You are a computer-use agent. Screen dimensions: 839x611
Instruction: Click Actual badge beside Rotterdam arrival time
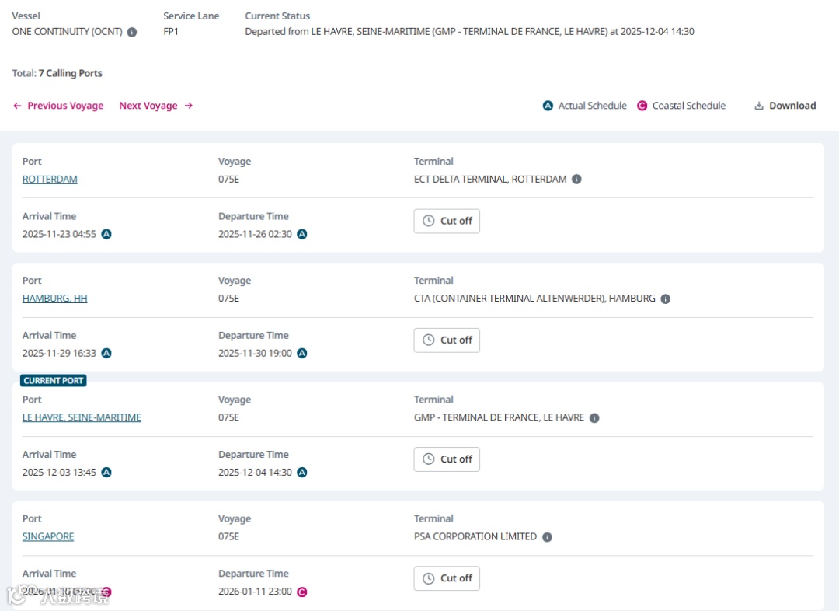[106, 234]
